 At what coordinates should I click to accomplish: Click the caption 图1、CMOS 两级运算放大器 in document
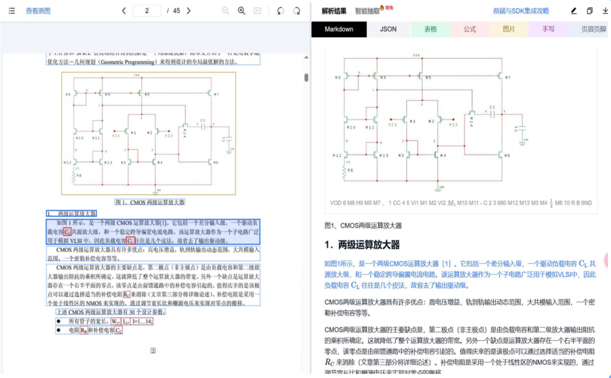150,202
